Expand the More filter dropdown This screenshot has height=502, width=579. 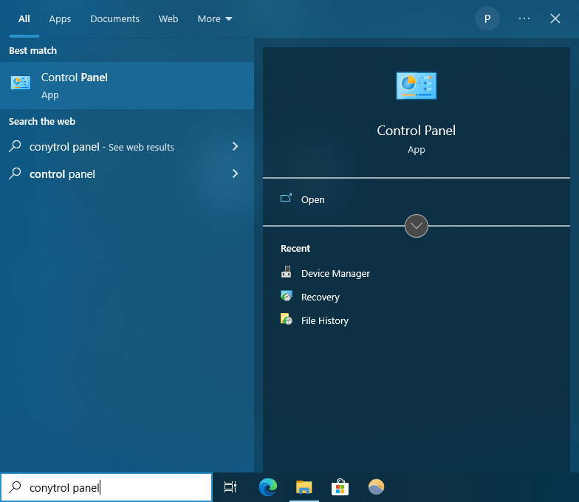pyautogui.click(x=214, y=19)
